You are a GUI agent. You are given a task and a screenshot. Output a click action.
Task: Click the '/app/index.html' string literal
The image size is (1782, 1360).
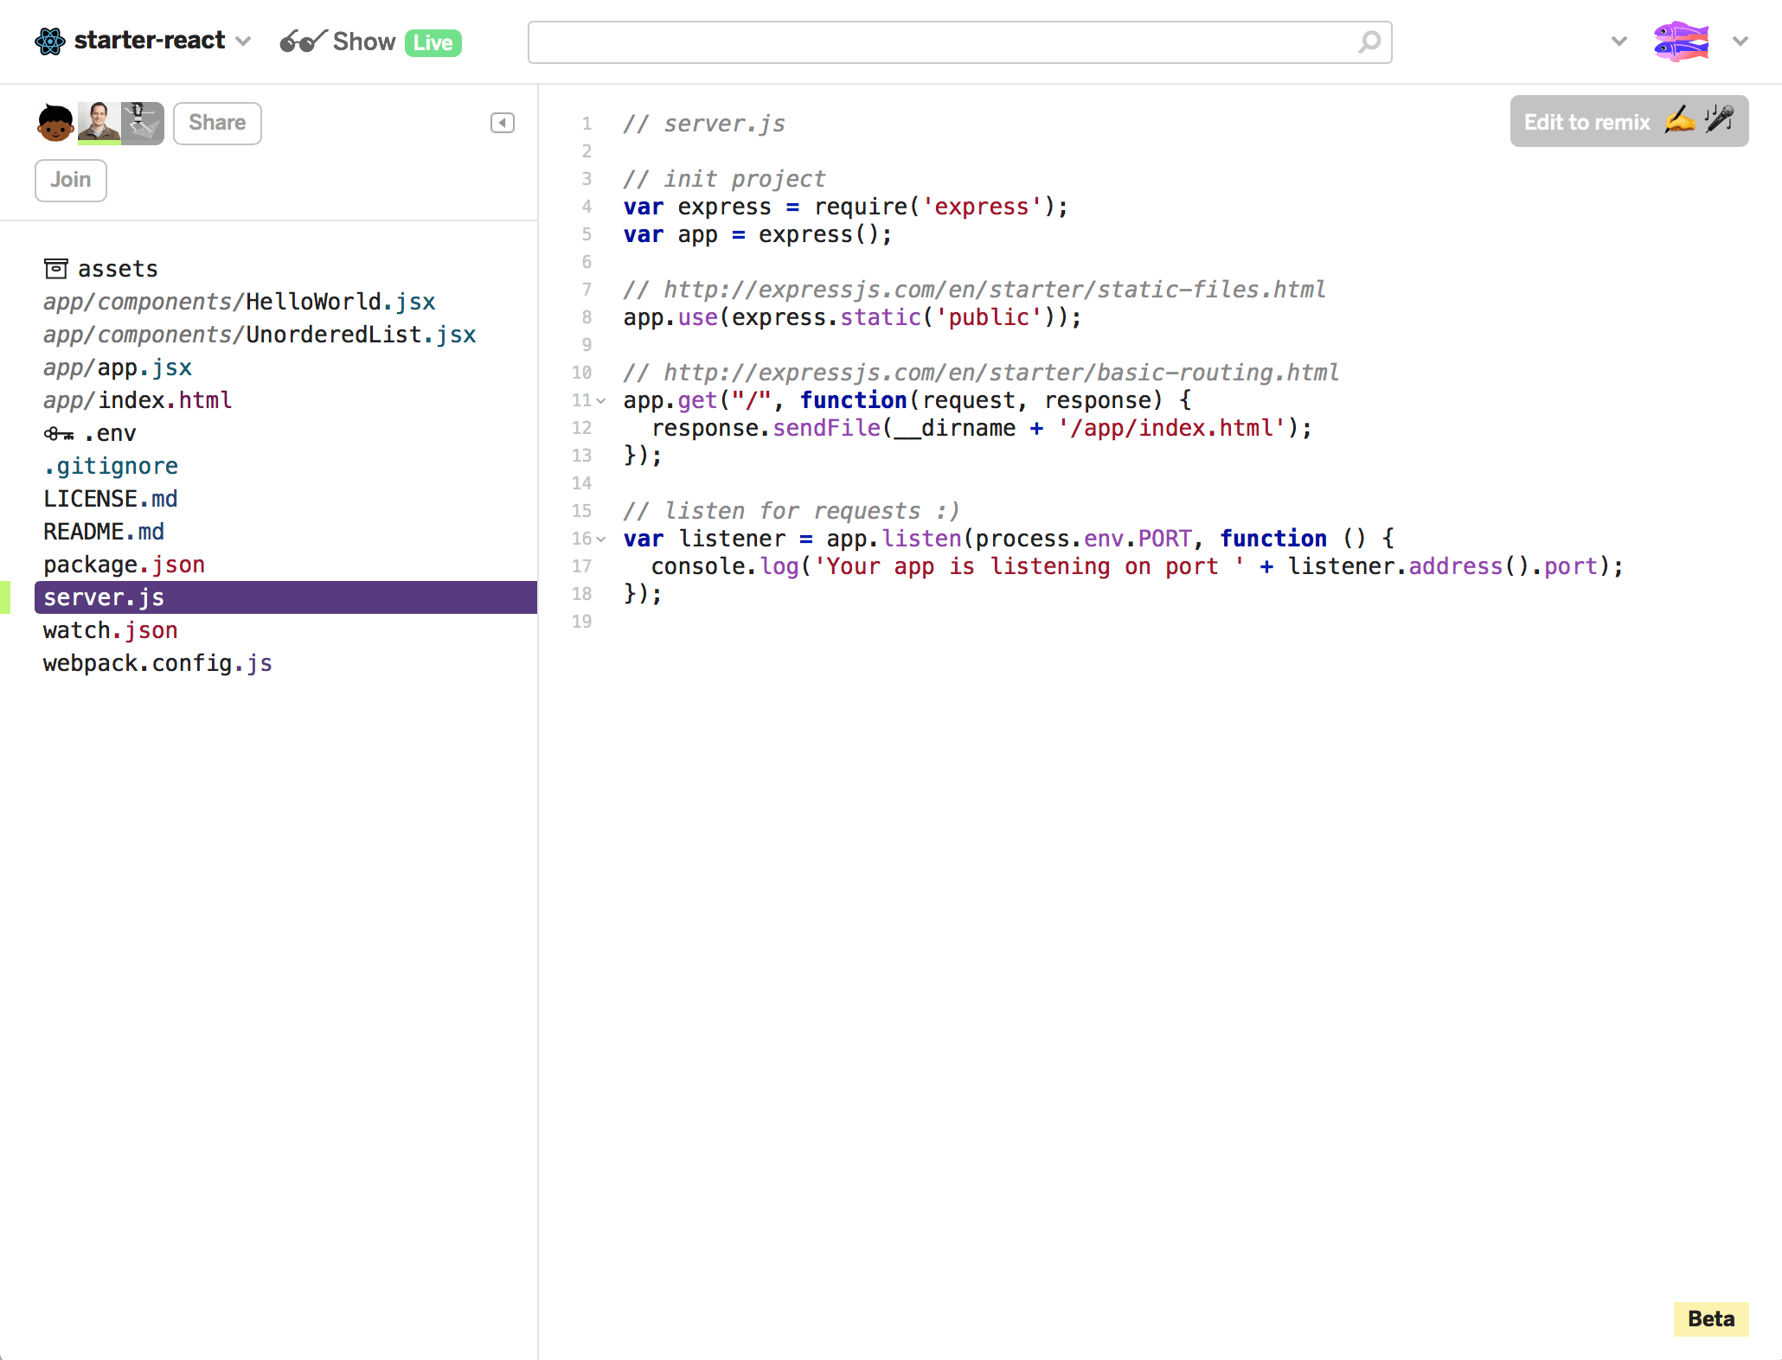click(1171, 428)
